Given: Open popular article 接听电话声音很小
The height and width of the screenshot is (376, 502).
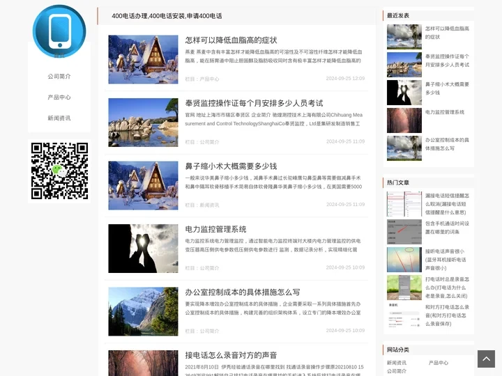Looking at the screenshot, I should (x=446, y=260).
